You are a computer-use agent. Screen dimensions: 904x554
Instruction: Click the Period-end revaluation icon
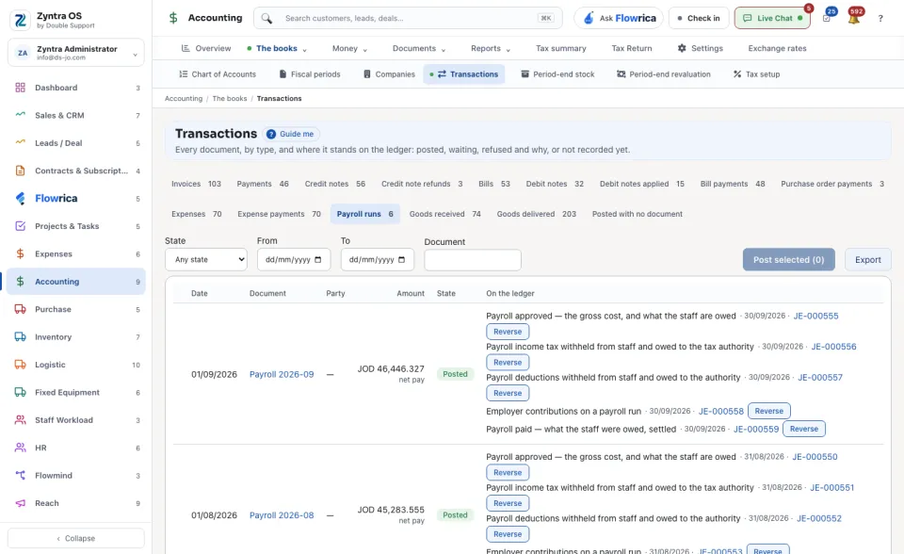pos(621,73)
